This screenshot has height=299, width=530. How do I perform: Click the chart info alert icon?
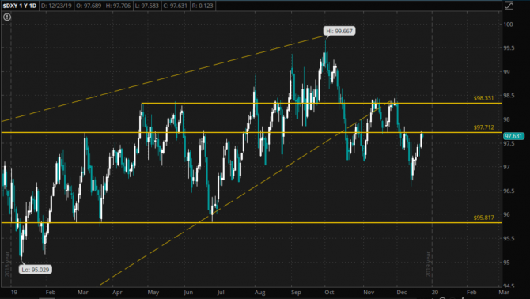point(7,17)
